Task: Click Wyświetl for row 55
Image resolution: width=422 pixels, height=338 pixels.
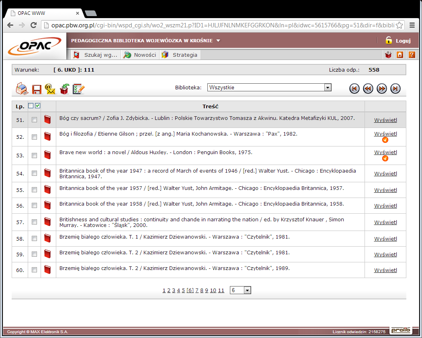Action: 385,190
